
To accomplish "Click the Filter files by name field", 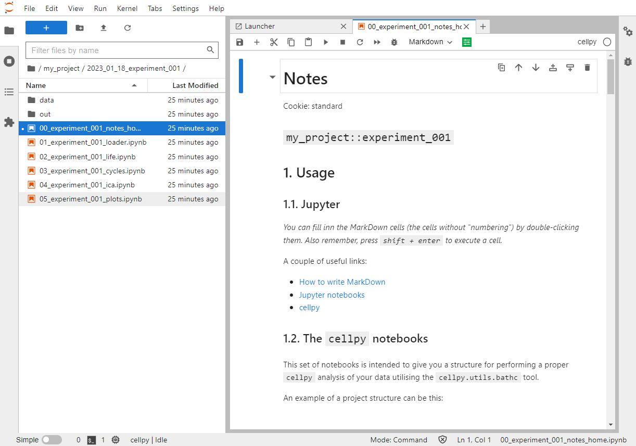I will [122, 50].
